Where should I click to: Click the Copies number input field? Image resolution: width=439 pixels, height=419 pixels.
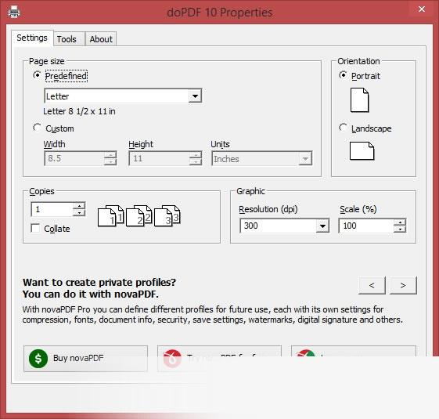(x=52, y=209)
